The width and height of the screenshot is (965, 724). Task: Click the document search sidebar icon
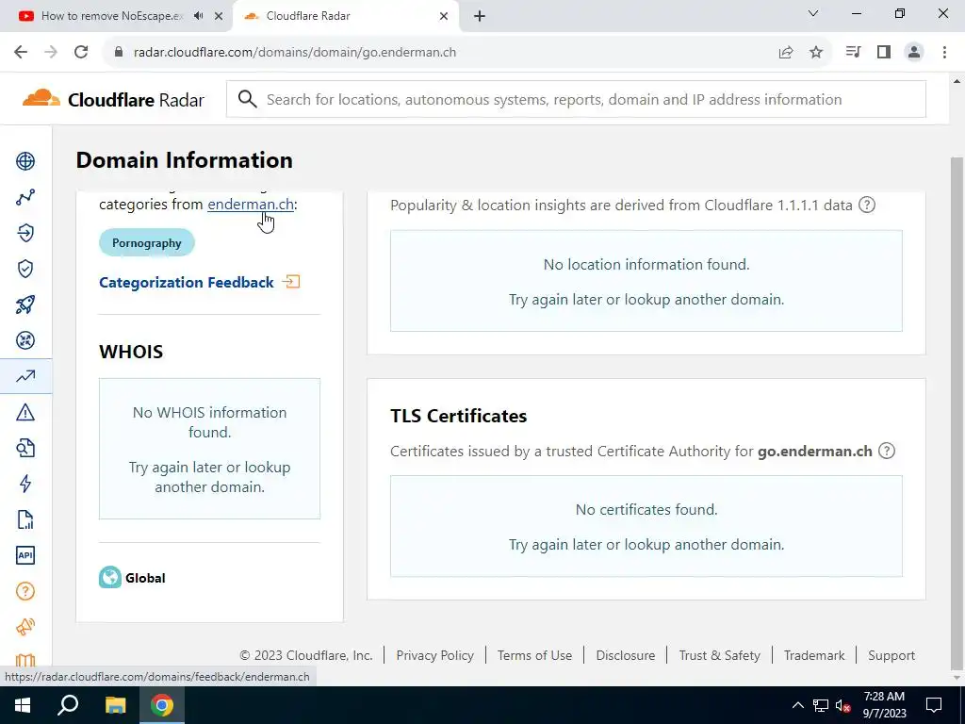tap(25, 448)
